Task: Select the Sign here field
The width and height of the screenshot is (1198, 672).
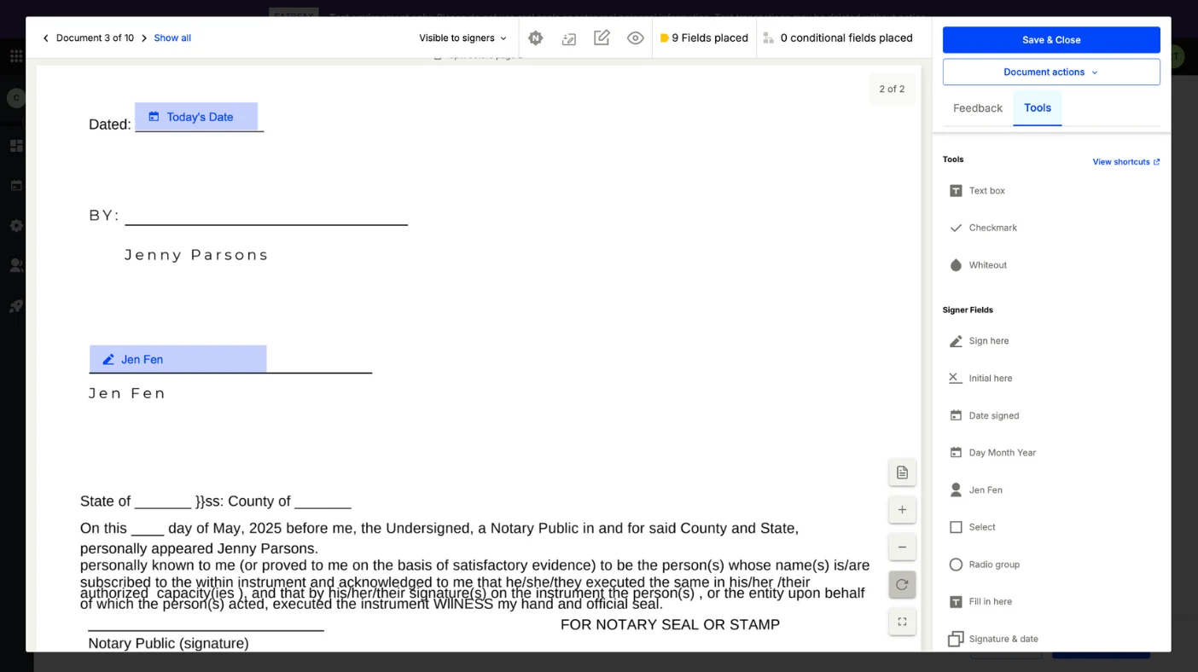Action: click(x=979, y=341)
